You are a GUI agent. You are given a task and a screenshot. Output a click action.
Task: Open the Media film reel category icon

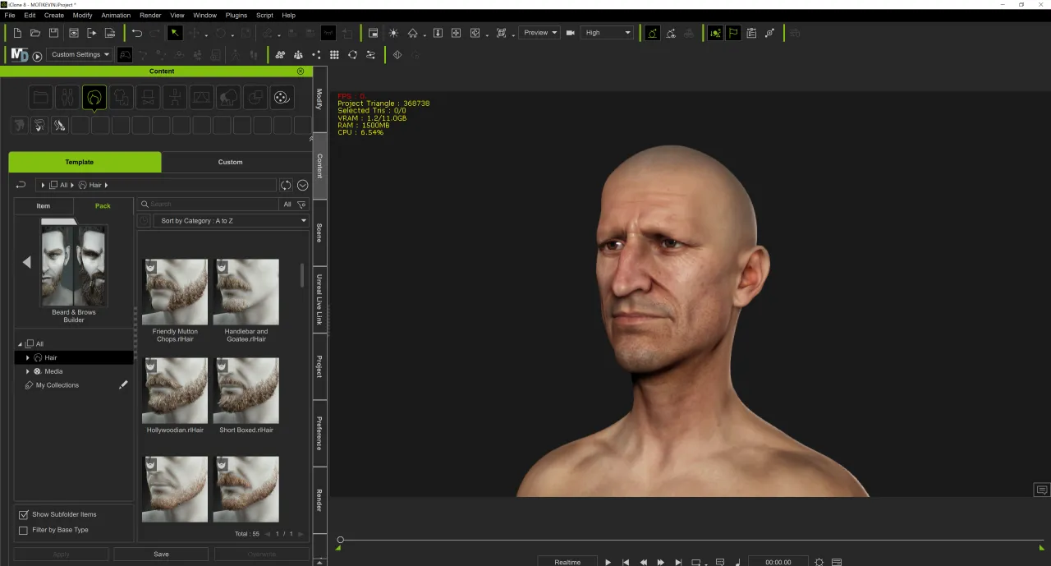pyautogui.click(x=282, y=98)
